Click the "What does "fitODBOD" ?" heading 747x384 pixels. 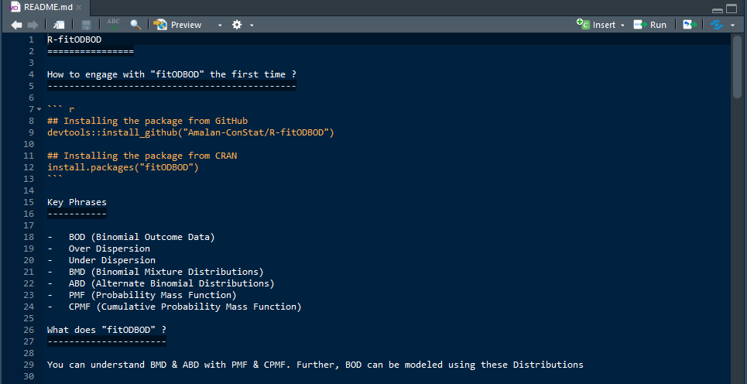pyautogui.click(x=107, y=330)
